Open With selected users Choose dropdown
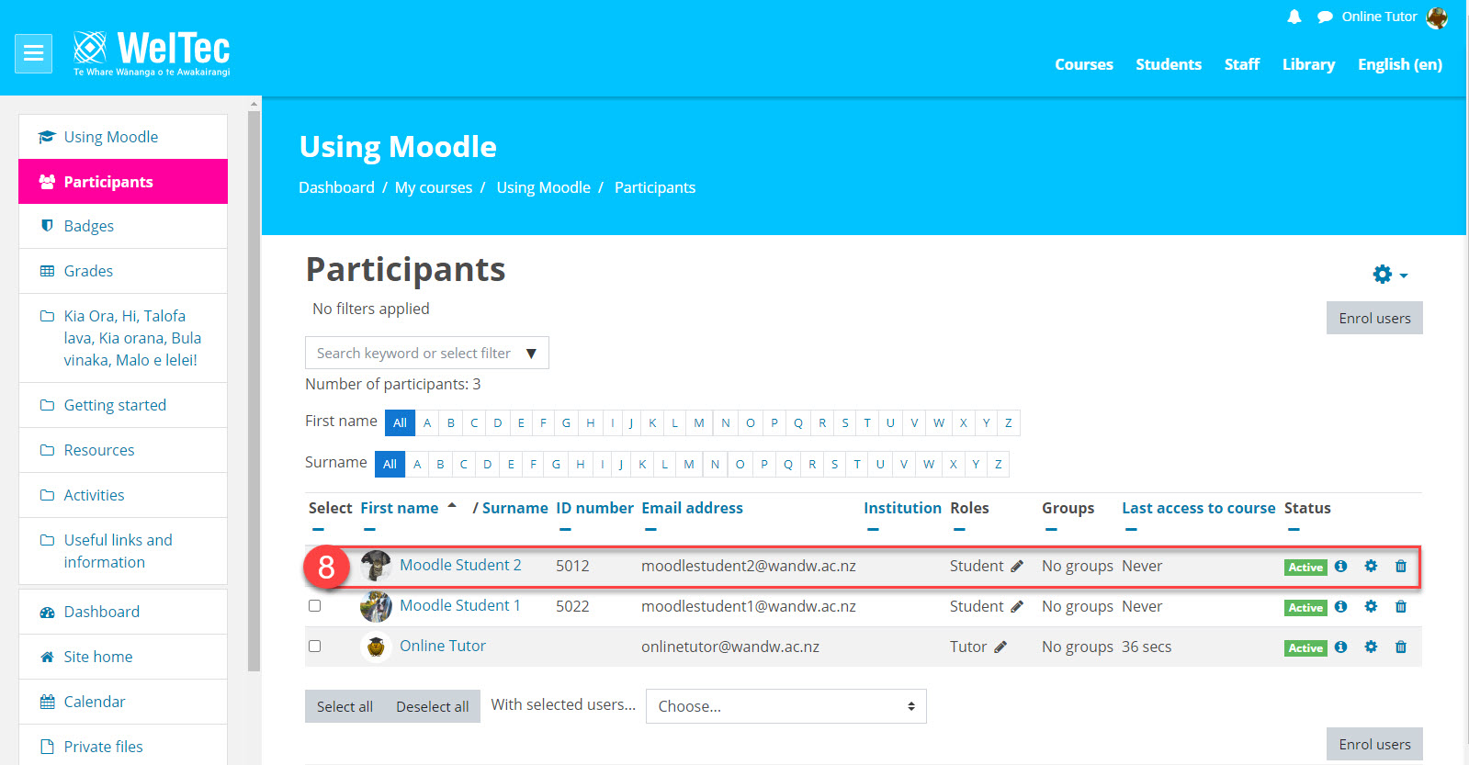 pos(786,706)
